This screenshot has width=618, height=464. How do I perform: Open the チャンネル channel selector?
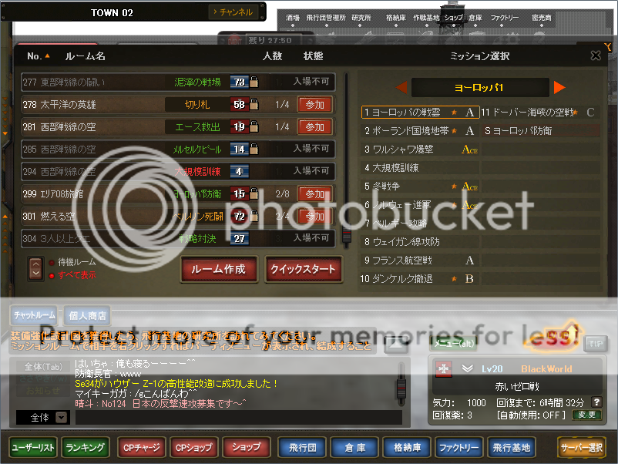(x=232, y=12)
